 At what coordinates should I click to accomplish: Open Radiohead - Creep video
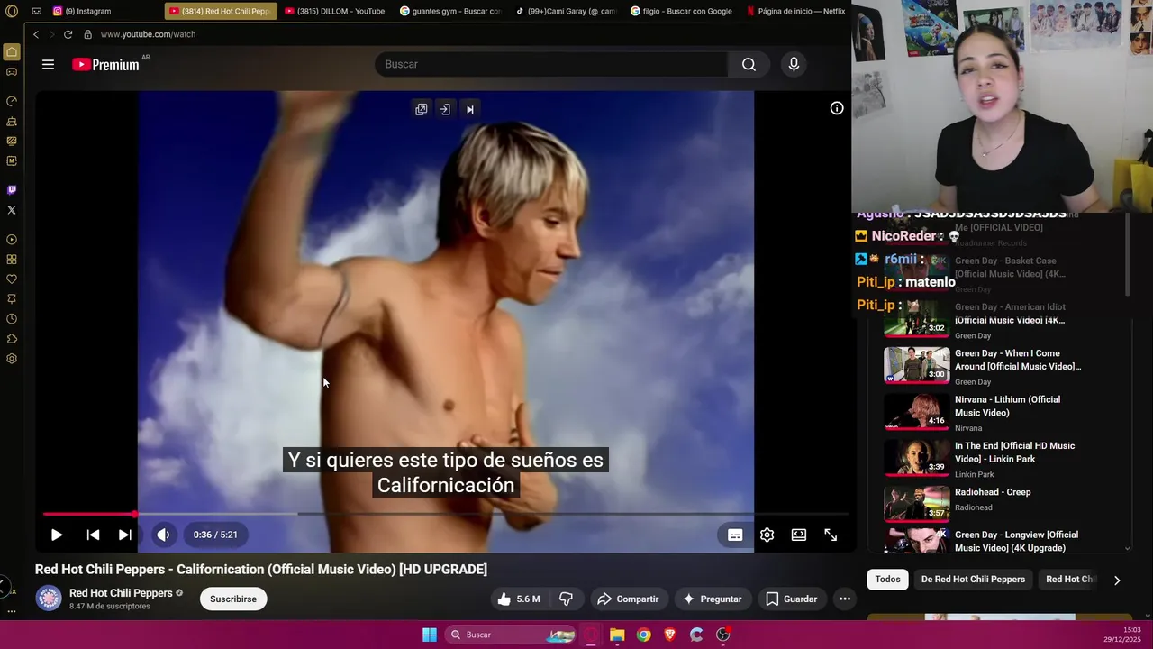point(982,503)
